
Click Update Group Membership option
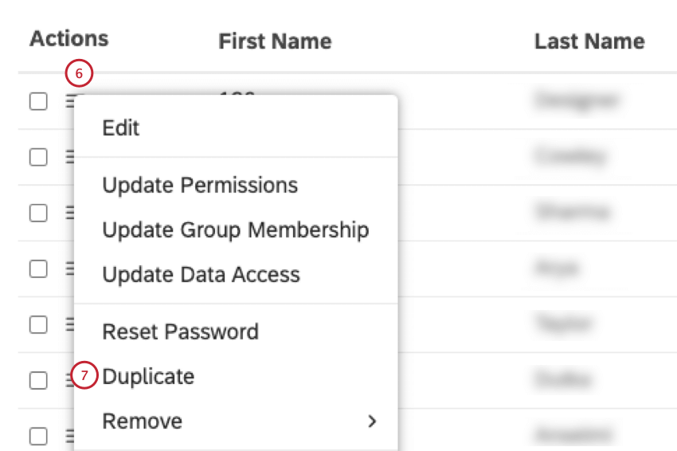(235, 229)
